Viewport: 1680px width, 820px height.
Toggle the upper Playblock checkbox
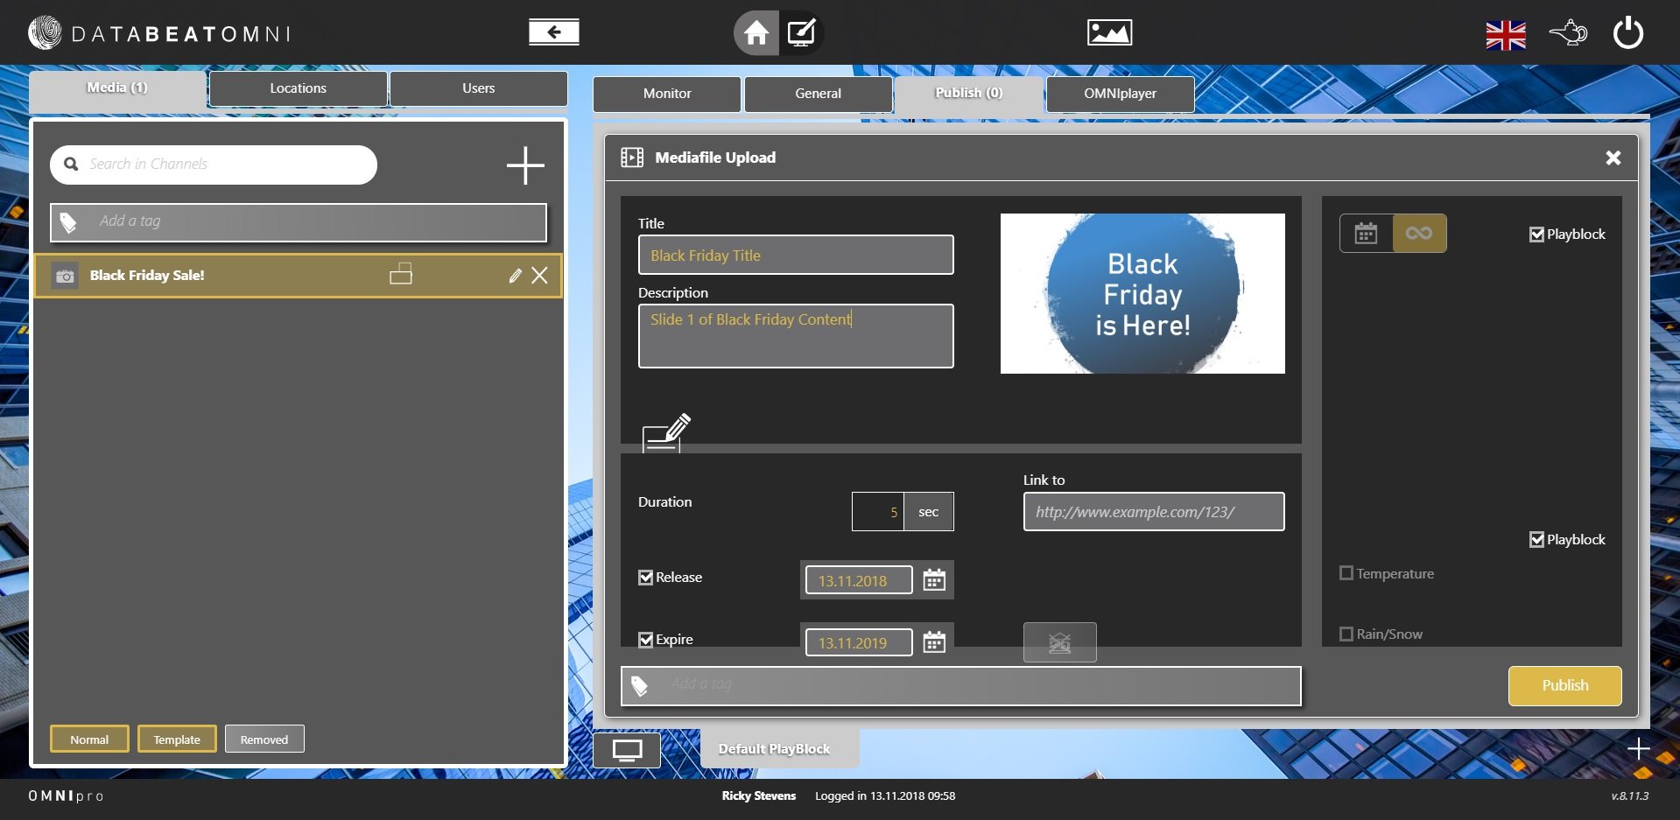point(1536,235)
